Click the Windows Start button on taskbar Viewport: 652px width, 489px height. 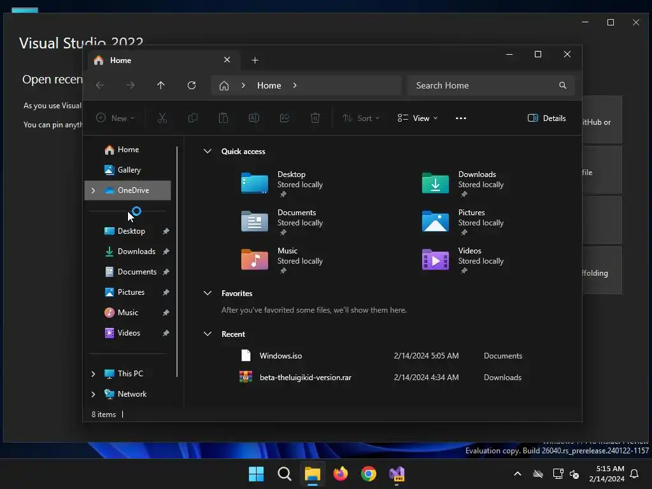click(x=256, y=474)
